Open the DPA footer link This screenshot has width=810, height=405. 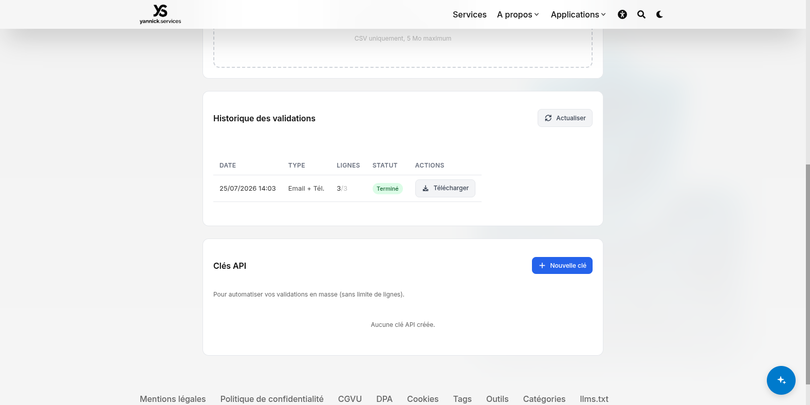(384, 399)
